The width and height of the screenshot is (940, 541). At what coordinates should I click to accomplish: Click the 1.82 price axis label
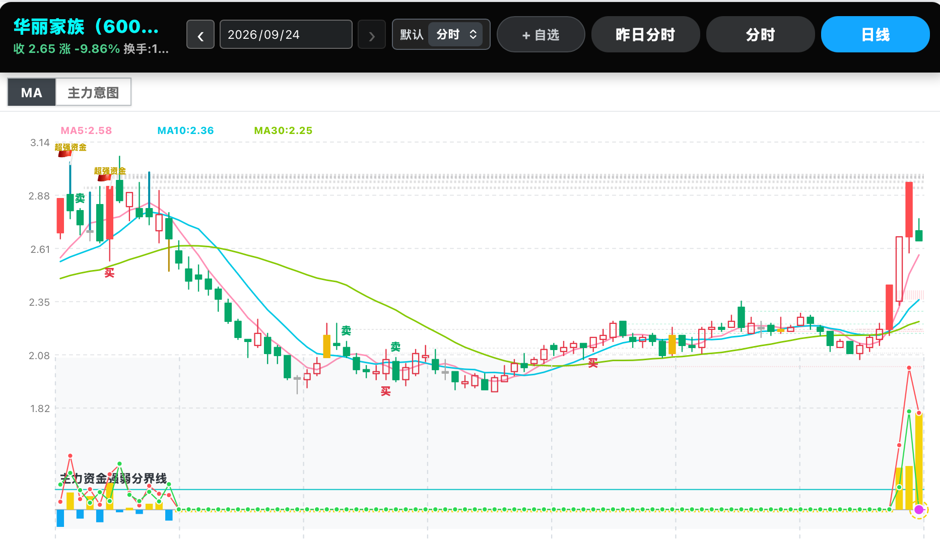click(x=40, y=409)
